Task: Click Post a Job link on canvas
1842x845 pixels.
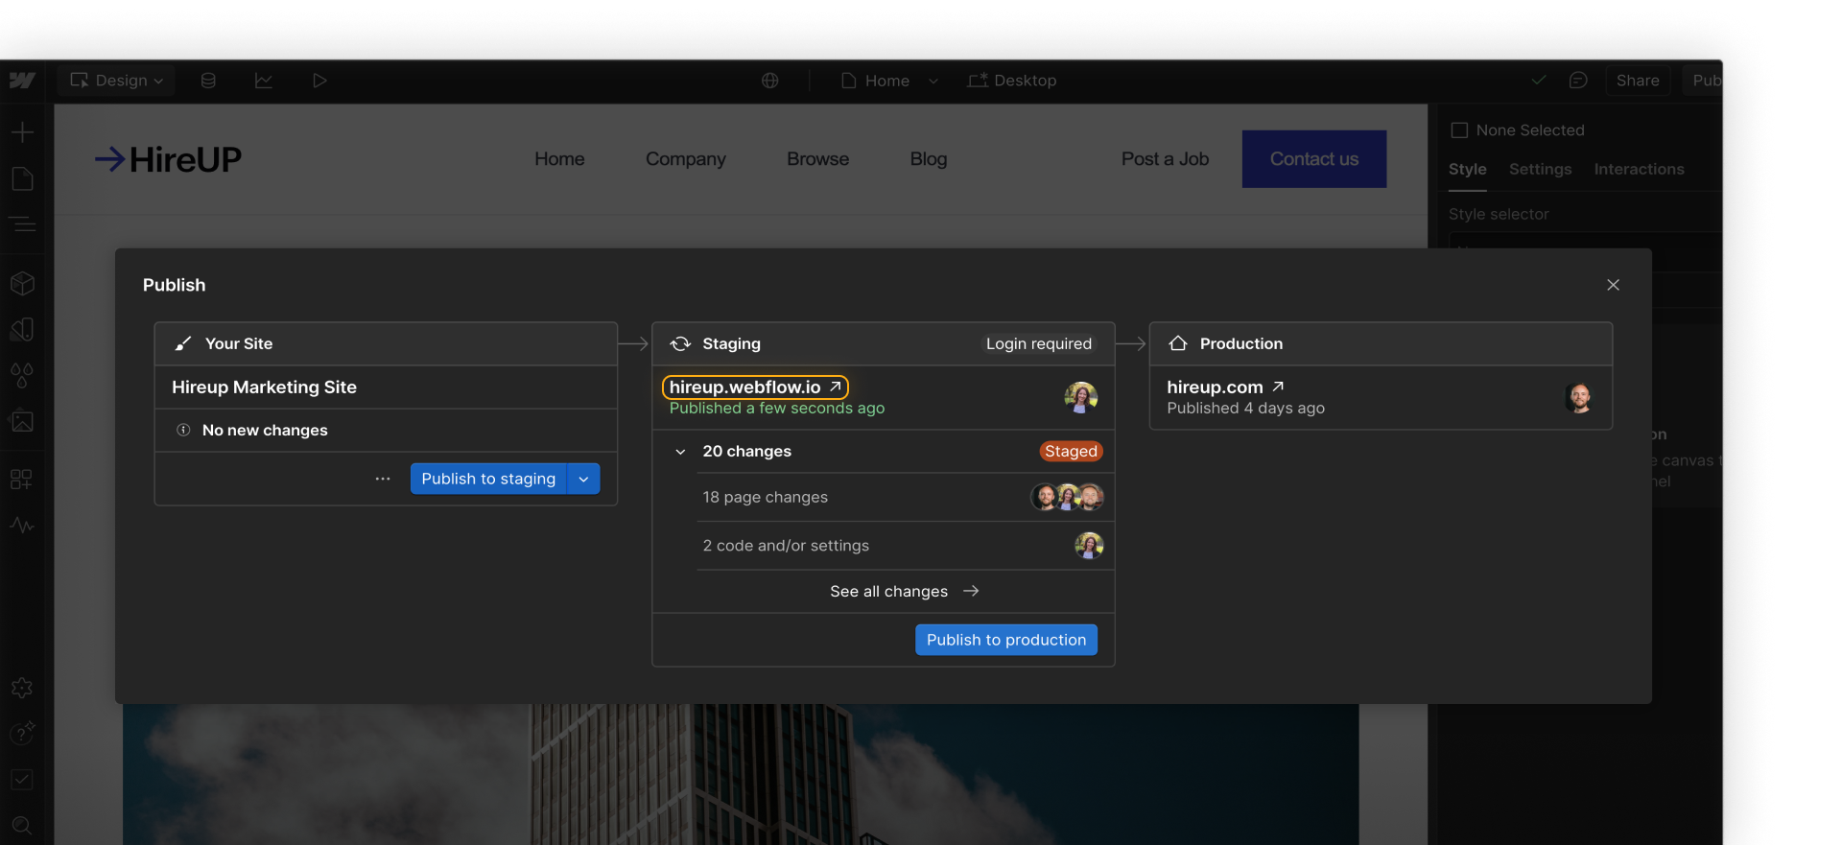Action: click(1165, 159)
